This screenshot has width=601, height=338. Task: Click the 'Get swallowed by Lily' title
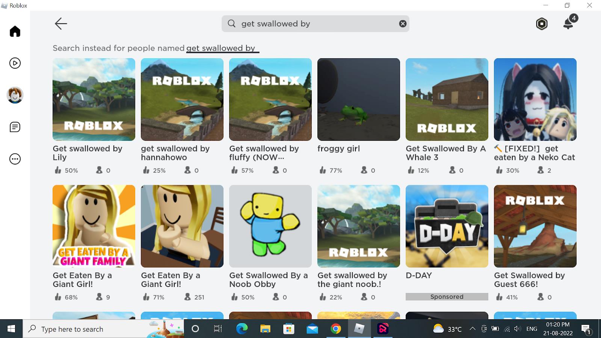click(x=88, y=153)
